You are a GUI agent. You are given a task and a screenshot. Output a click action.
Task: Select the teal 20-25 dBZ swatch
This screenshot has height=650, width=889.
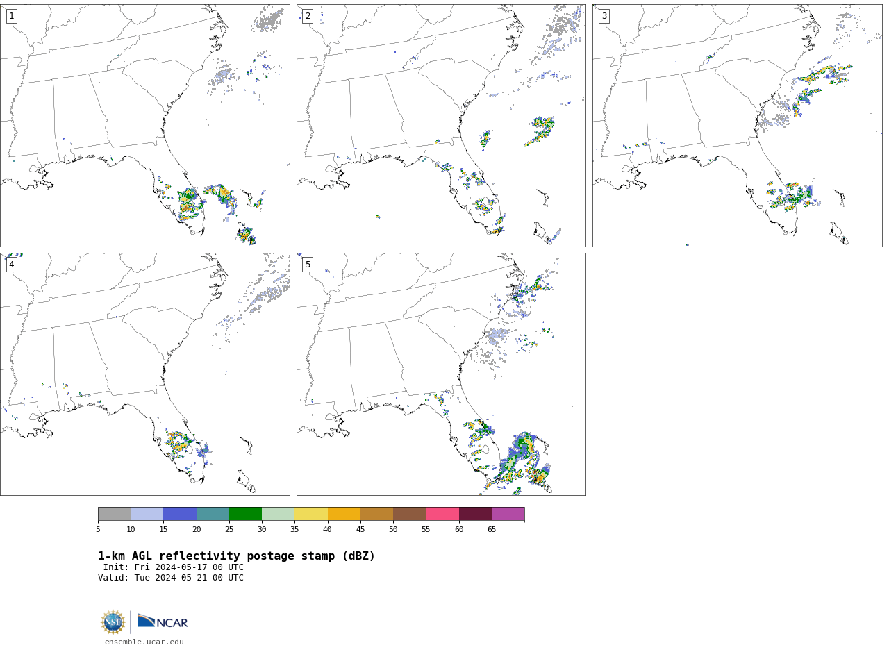point(213,514)
